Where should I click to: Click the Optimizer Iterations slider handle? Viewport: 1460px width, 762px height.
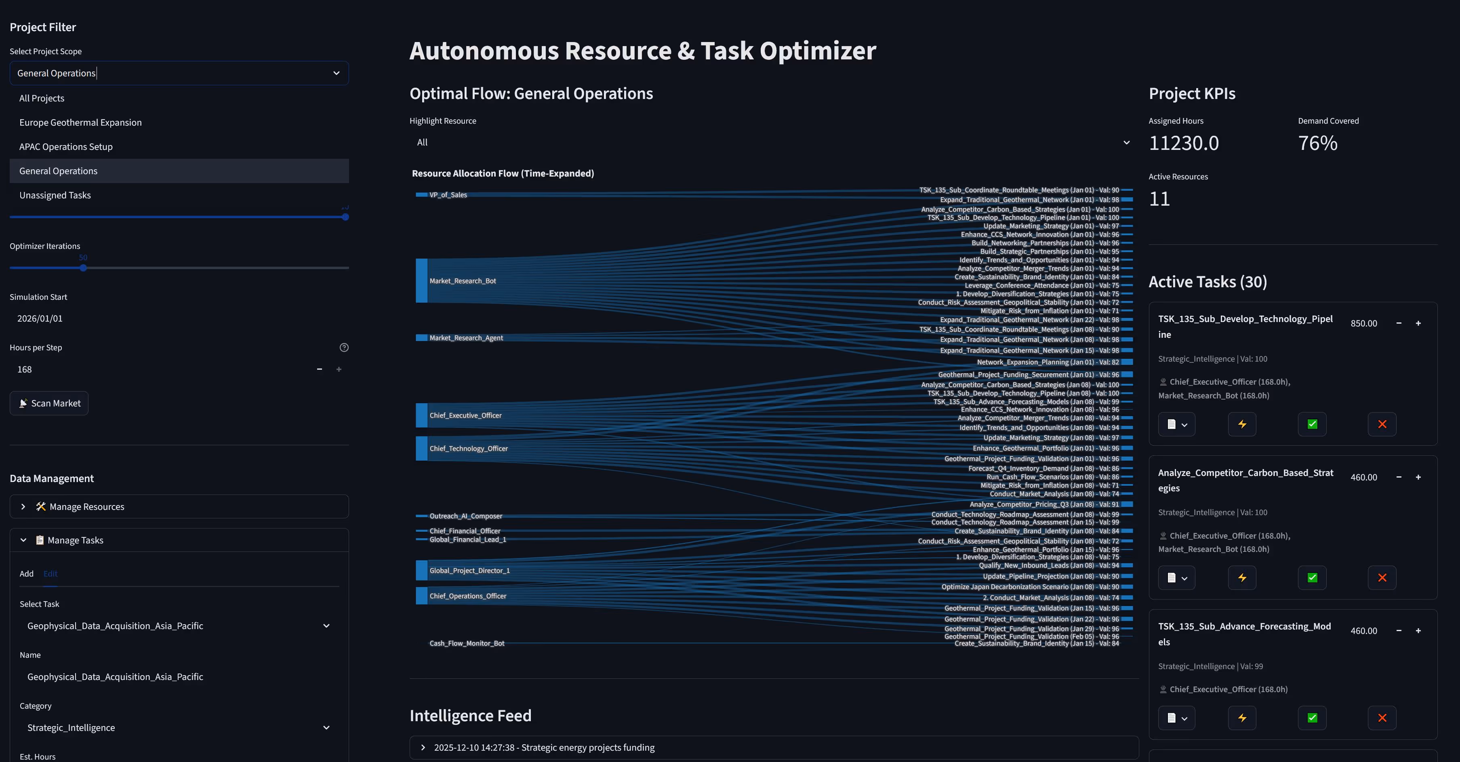point(83,267)
